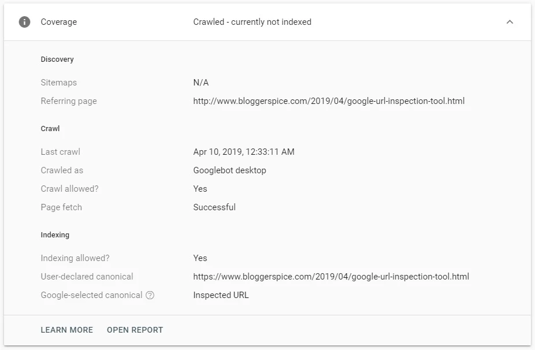Click the 'Inspected URL' canonical value
Screen dimensions: 535x350
(x=221, y=295)
